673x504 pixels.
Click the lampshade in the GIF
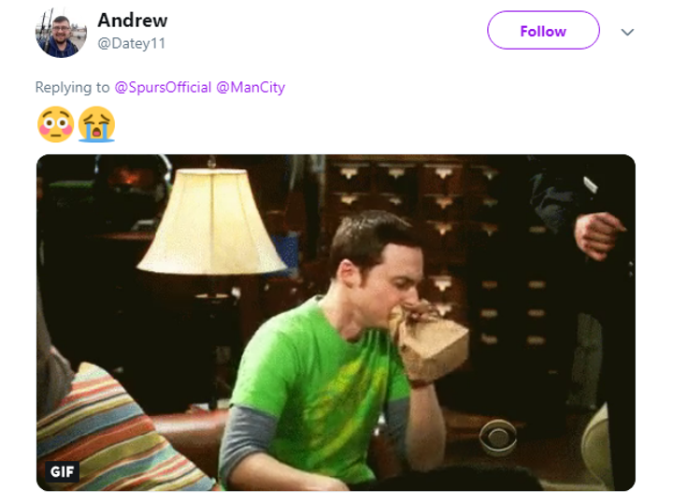pyautogui.click(x=211, y=221)
